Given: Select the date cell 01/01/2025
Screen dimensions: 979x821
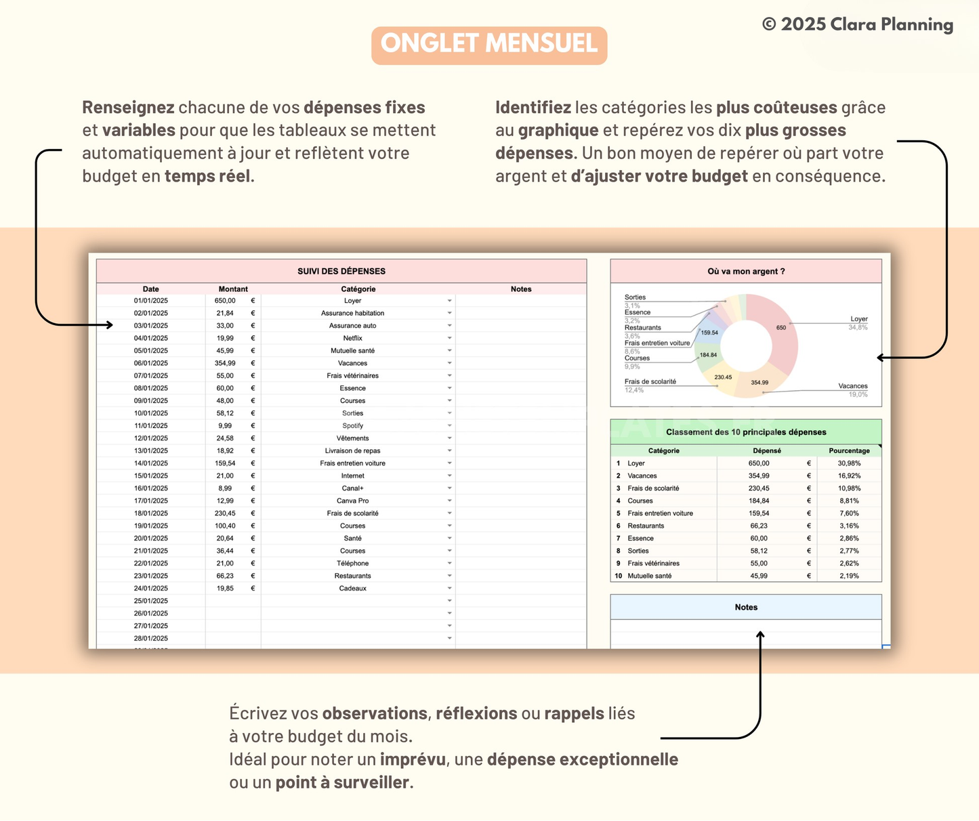Looking at the screenshot, I should tap(150, 300).
